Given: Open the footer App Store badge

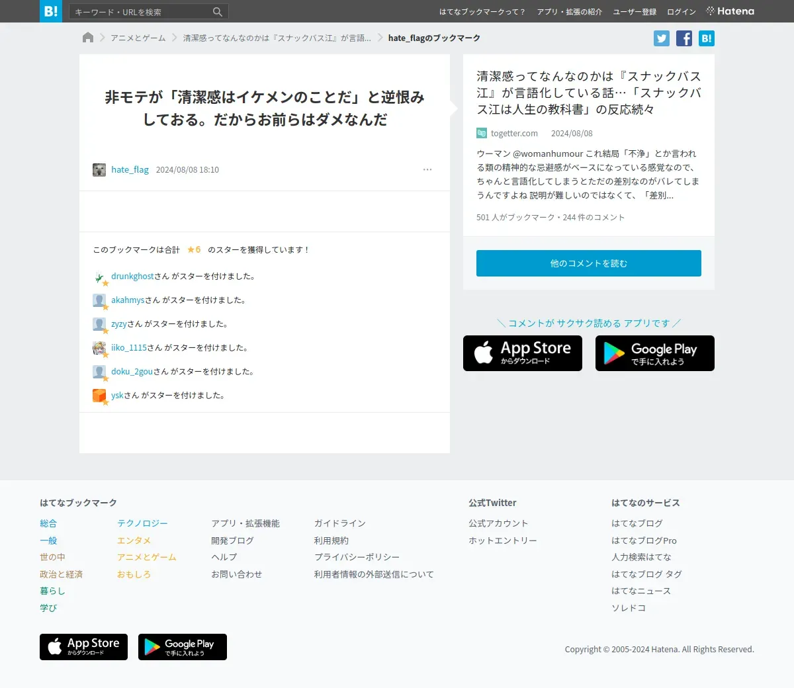Looking at the screenshot, I should (x=83, y=647).
